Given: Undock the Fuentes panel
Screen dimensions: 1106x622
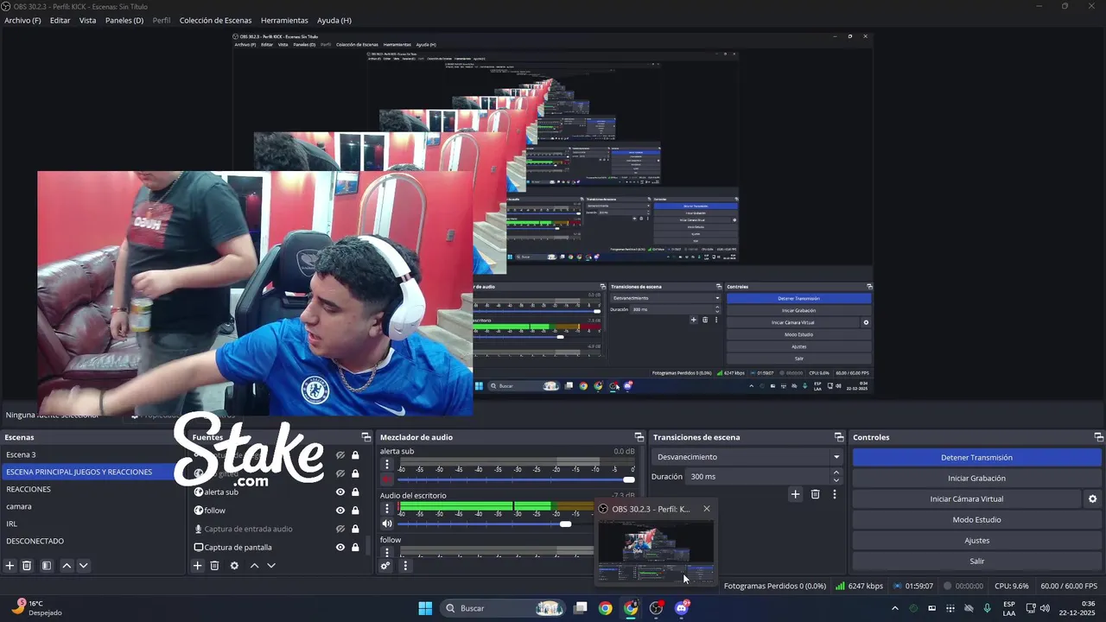Looking at the screenshot, I should coord(366,437).
